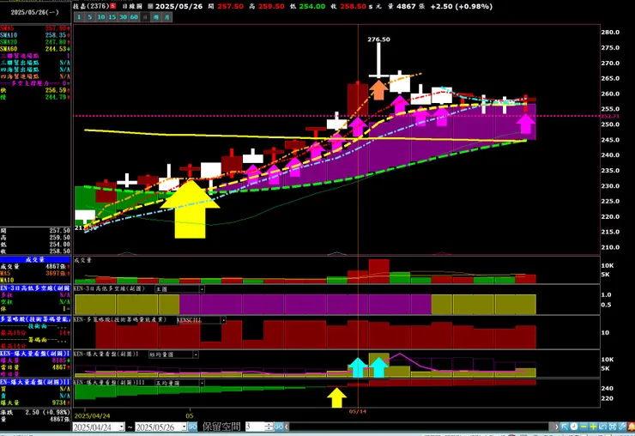The image size is (635, 436).
Task: Select the 1-minute timeframe button
Action: (79, 17)
